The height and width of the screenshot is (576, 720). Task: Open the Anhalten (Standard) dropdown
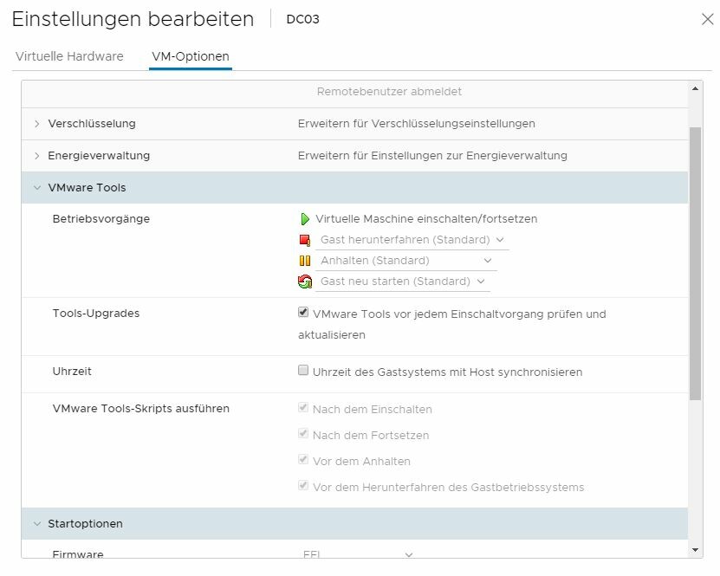coord(405,261)
